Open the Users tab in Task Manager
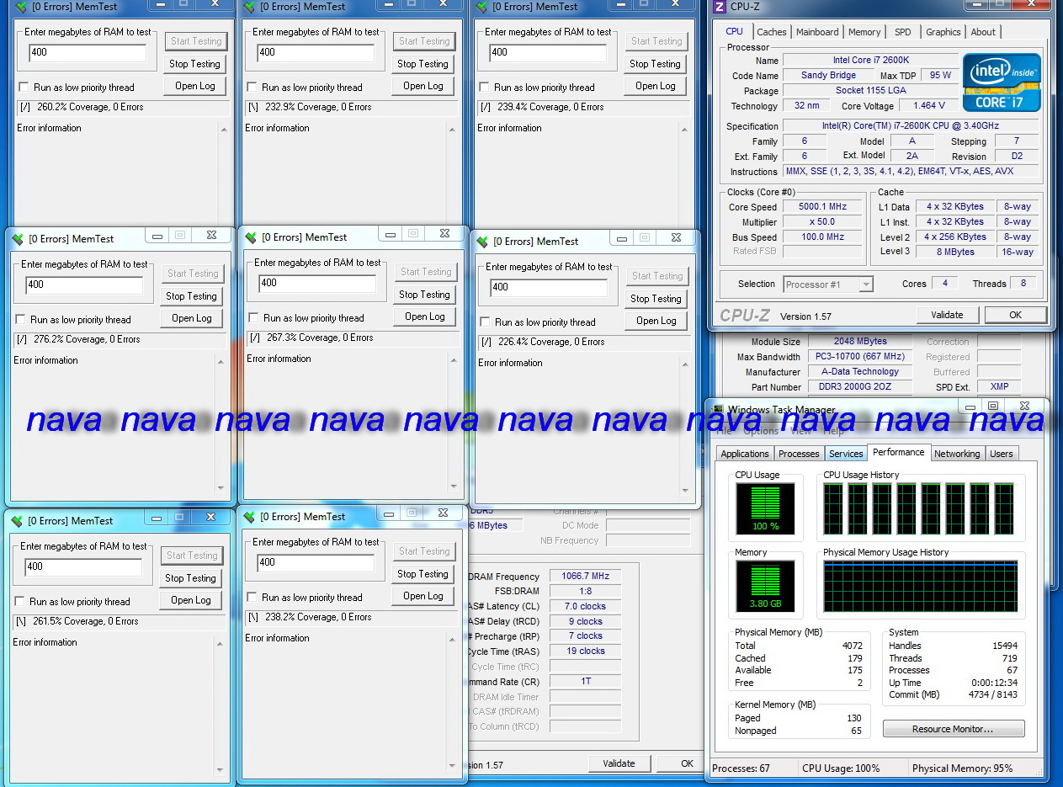 [x=1002, y=454]
